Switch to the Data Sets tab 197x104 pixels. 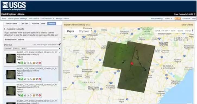[x=24, y=24]
